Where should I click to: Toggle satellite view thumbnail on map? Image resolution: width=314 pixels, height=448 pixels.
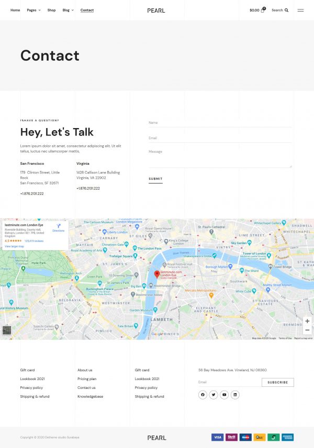click(7, 330)
